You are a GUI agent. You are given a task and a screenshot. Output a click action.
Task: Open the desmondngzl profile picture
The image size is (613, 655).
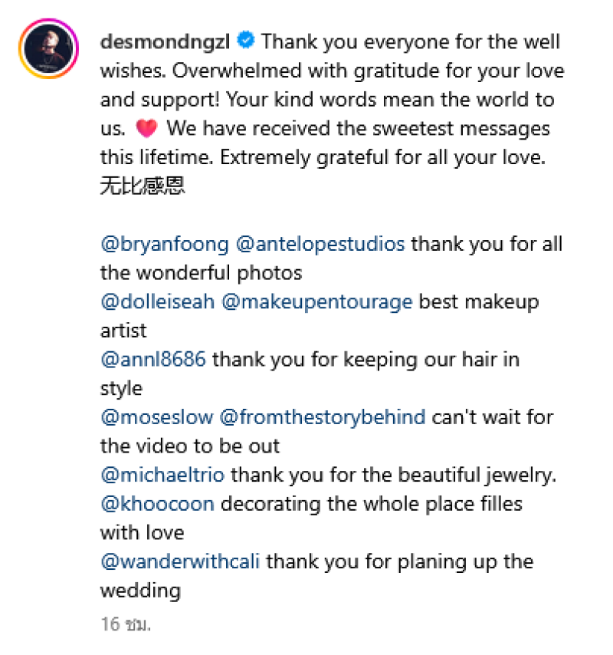coord(48,51)
